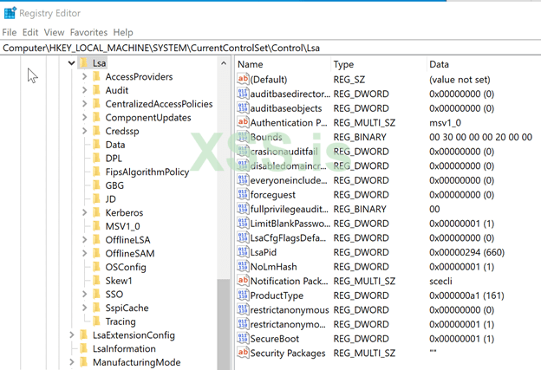The image size is (541, 370).
Task: Select the GBG folder icon
Action: click(x=96, y=185)
